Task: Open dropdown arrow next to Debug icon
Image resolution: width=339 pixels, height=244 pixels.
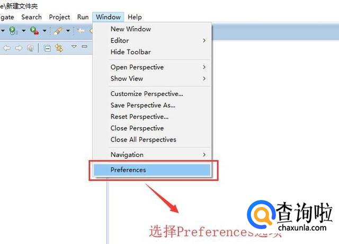Action: (23, 31)
